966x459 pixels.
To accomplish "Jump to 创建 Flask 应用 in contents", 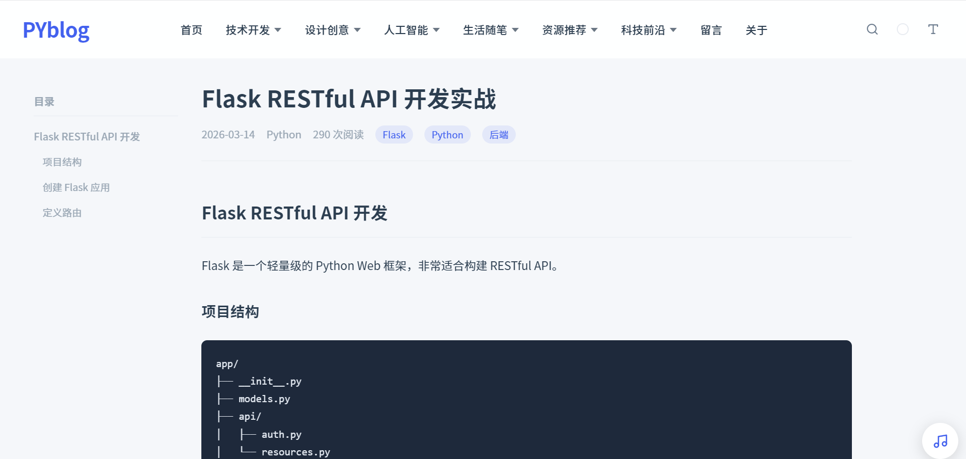I will (x=76, y=187).
